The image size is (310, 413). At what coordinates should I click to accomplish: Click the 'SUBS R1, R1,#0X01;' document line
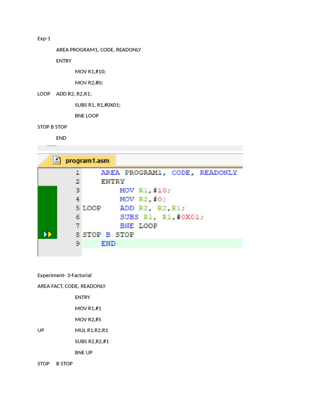(98, 105)
